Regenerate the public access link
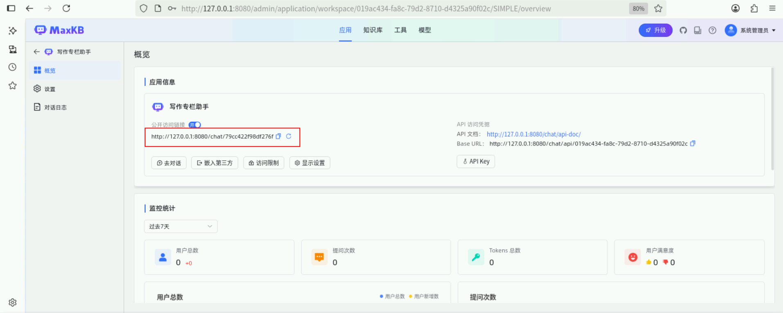Viewport: 783px width, 313px height. click(289, 136)
